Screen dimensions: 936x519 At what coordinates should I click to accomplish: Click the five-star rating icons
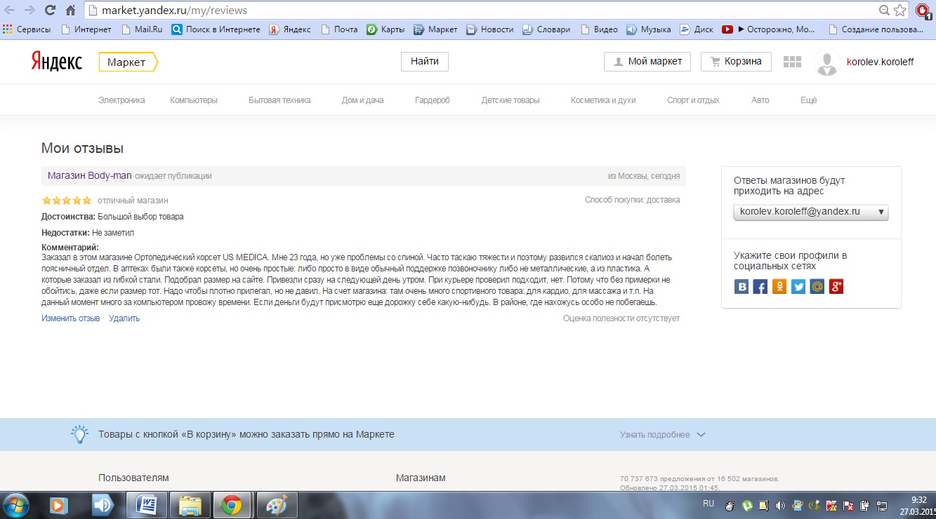point(67,200)
